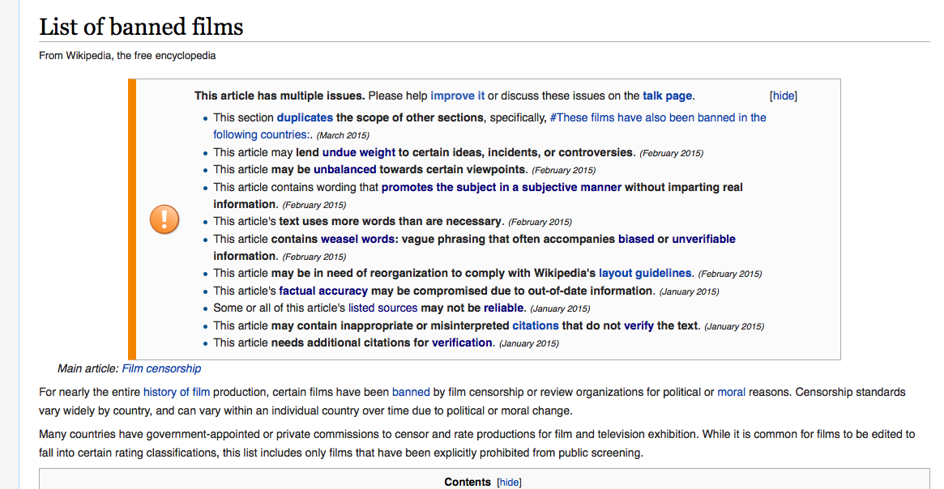Click the orange exclamation warning icon
The width and height of the screenshot is (944, 489).
(x=164, y=219)
